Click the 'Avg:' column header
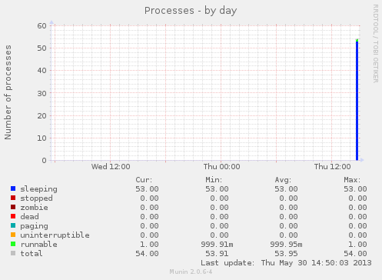This screenshot has width=382, height=280. pos(283,180)
